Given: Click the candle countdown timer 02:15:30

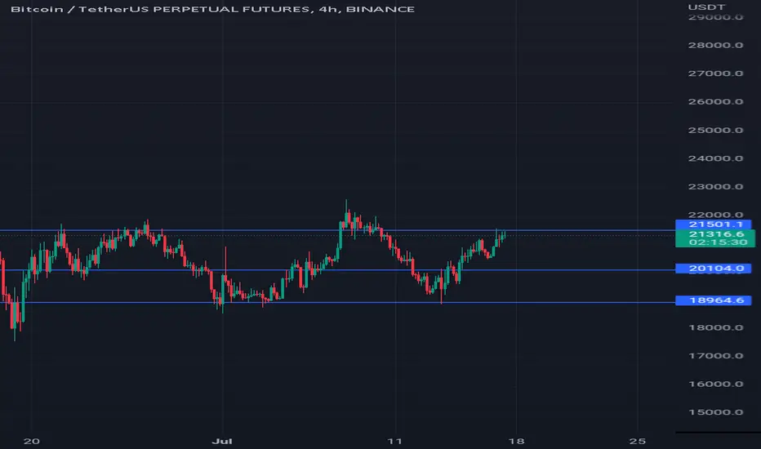Looking at the screenshot, I should (x=718, y=242).
